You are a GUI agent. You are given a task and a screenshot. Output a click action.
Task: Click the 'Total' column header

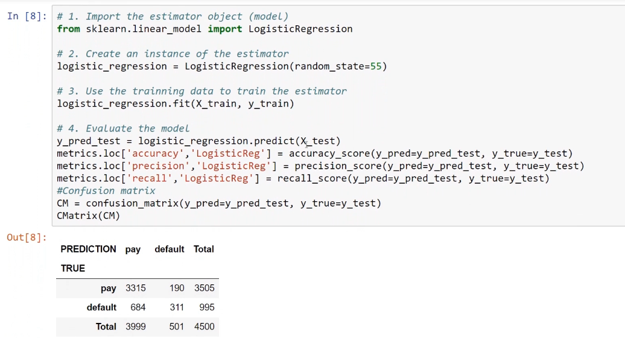[204, 249]
